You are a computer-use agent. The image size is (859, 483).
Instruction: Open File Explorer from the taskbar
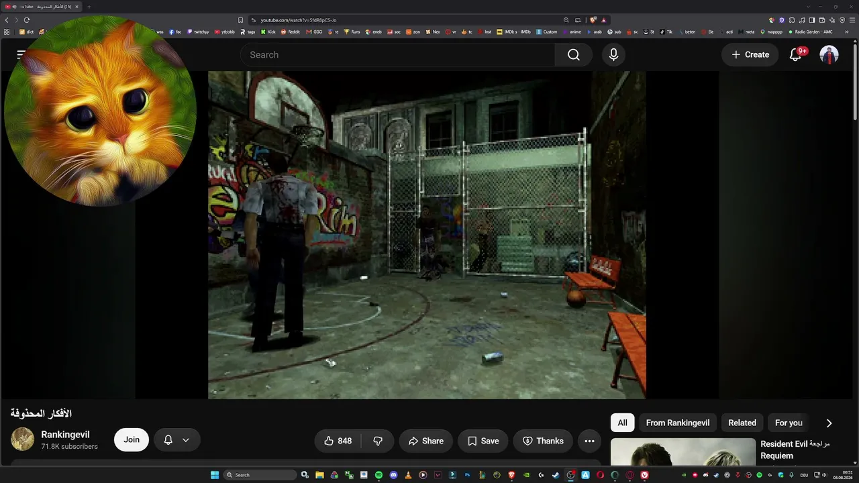pos(319,475)
